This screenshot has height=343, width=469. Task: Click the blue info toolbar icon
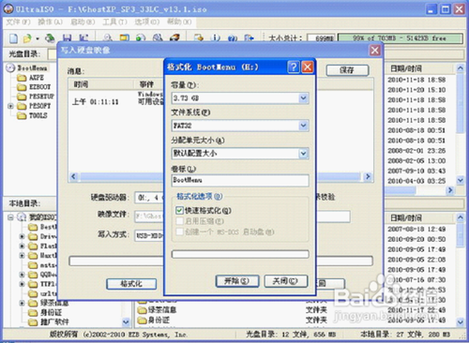click(216, 38)
